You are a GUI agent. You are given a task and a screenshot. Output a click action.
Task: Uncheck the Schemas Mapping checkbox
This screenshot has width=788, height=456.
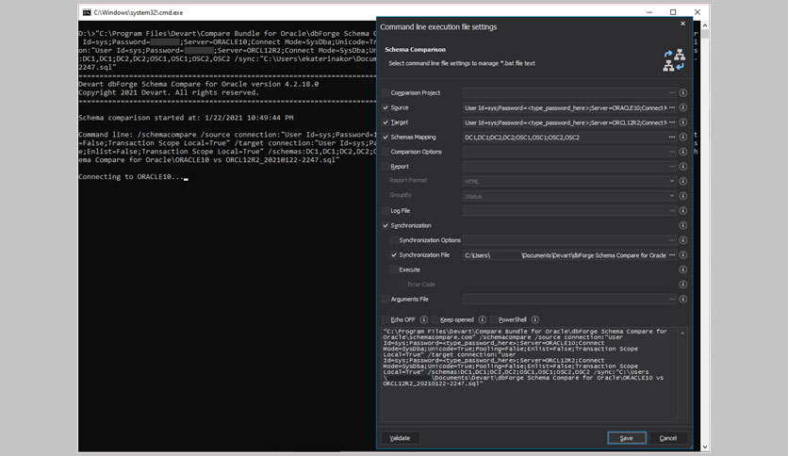coord(386,138)
